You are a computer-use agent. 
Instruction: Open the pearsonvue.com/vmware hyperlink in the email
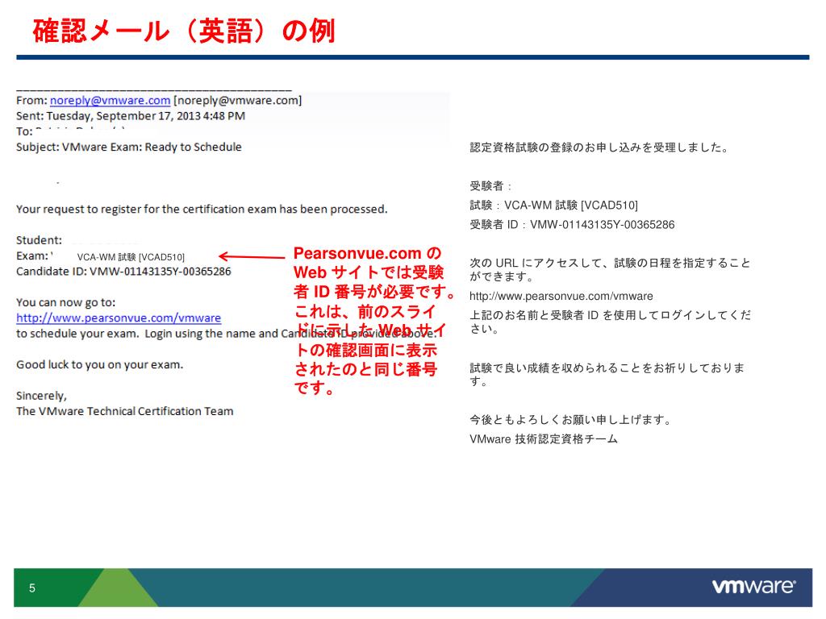pos(119,318)
